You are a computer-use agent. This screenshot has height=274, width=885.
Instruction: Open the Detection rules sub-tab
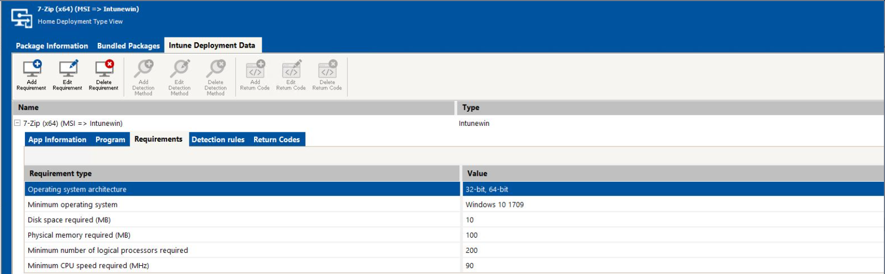coord(218,139)
